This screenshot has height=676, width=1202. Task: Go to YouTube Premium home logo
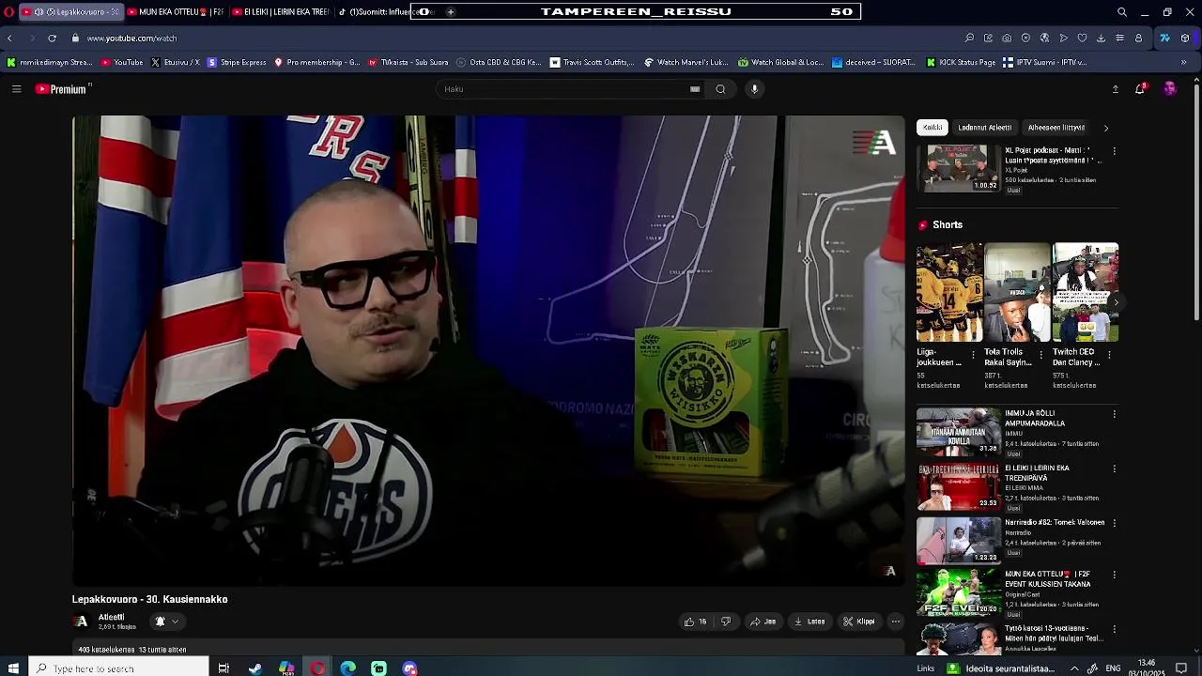pos(62,89)
